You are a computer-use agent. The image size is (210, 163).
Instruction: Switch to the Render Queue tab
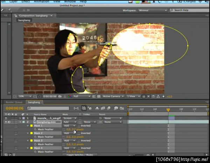(14, 102)
